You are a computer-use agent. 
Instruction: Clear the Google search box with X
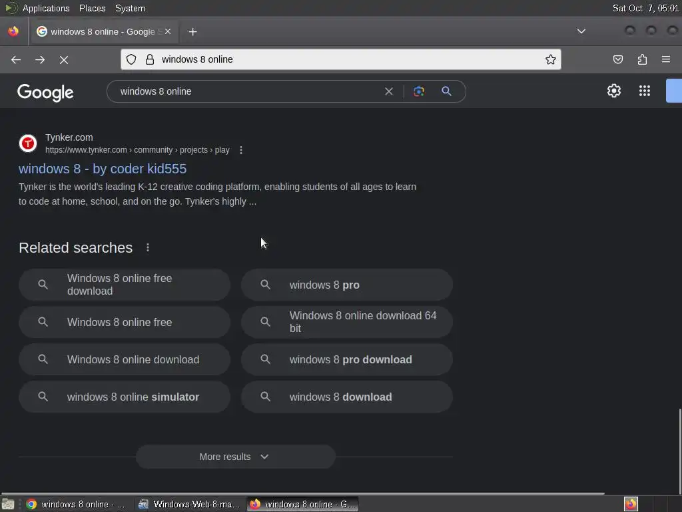pos(389,91)
